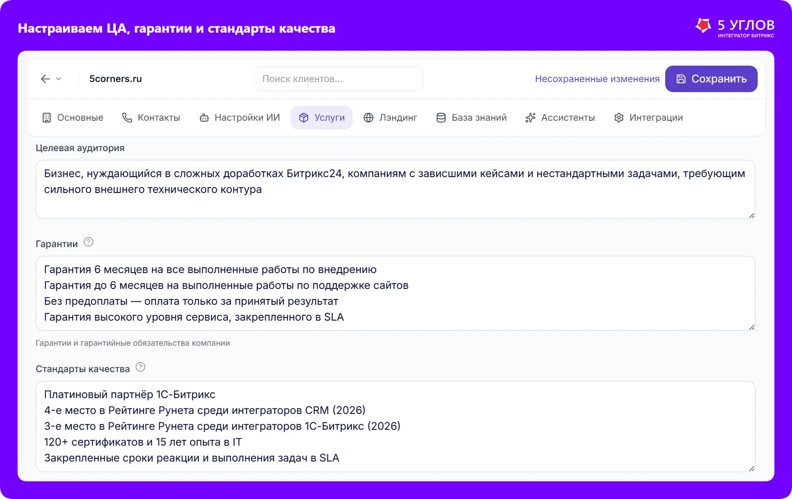This screenshot has height=499, width=792.
Task: Click into the Гарантии text area
Action: (396, 293)
